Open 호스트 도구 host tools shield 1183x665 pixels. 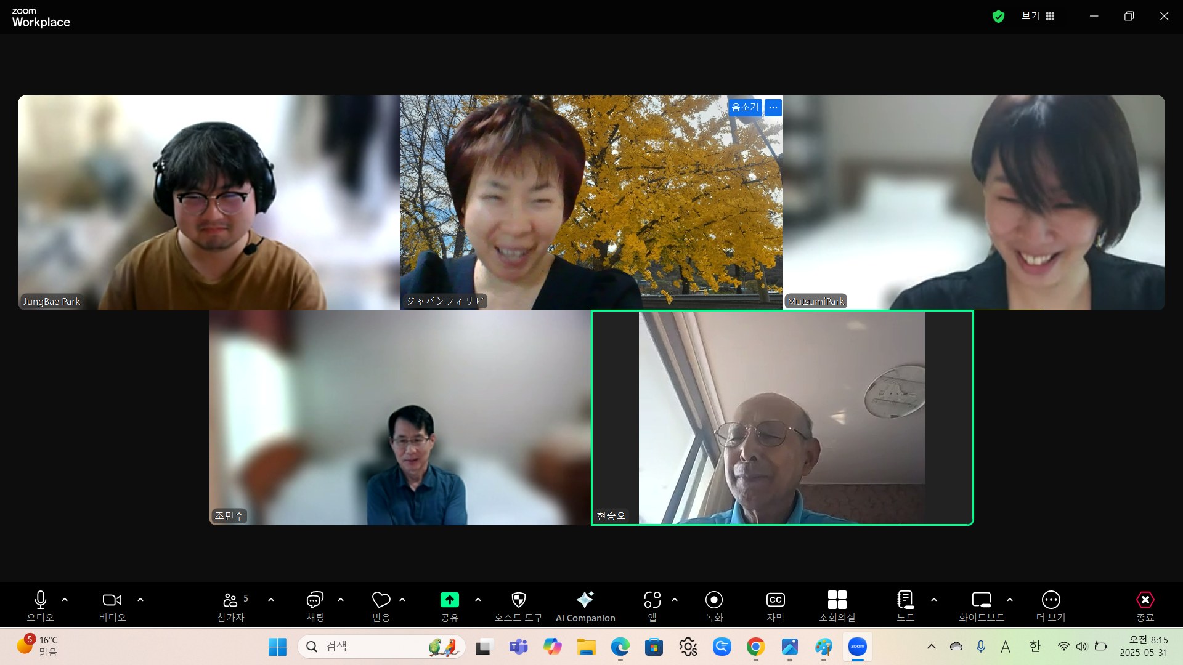coord(519,606)
